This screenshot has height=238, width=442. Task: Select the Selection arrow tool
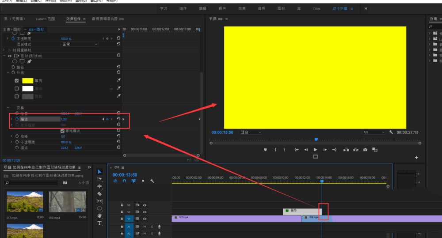click(99, 172)
